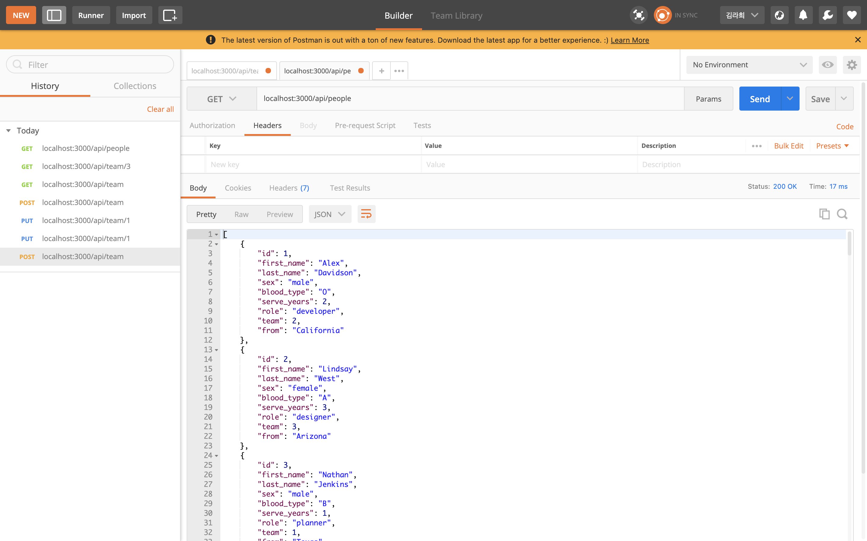Click the request URL input field

point(469,99)
